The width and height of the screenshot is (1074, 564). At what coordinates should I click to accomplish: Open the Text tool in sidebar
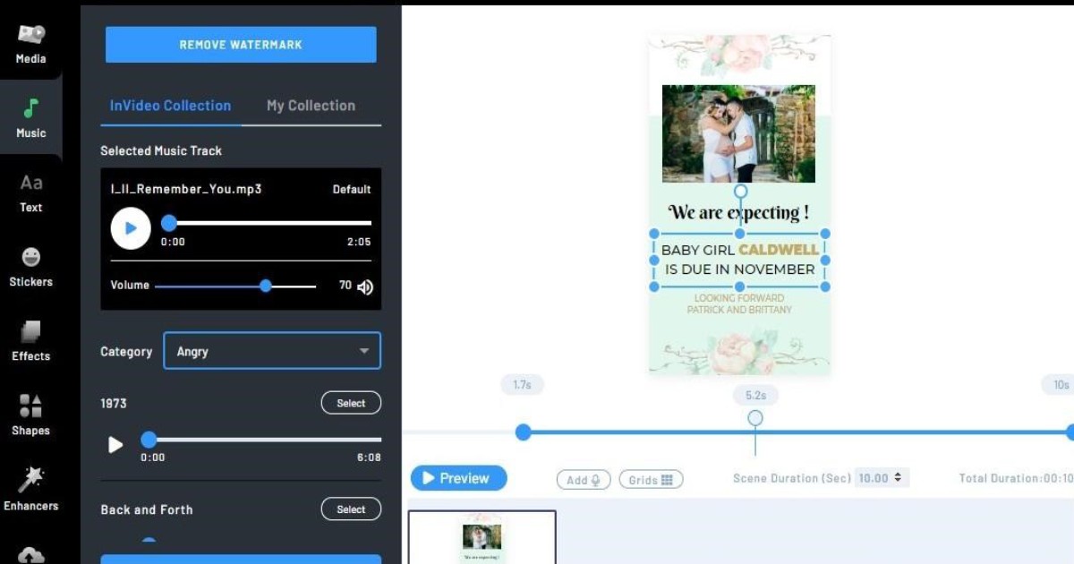[30, 184]
